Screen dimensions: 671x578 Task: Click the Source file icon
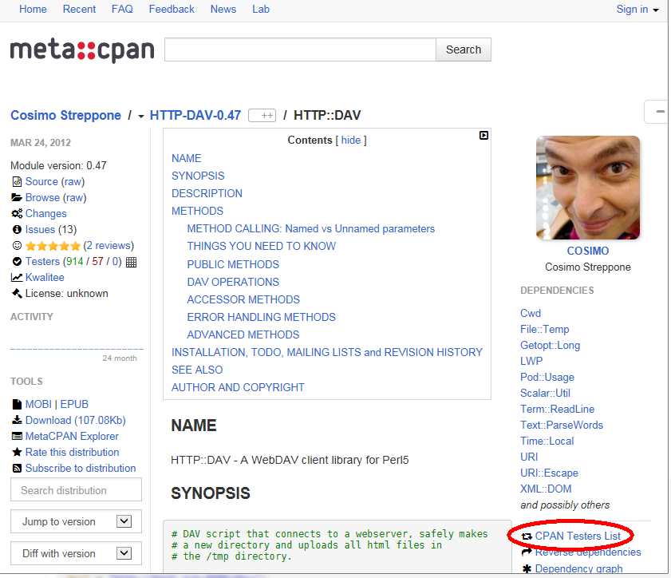(17, 182)
